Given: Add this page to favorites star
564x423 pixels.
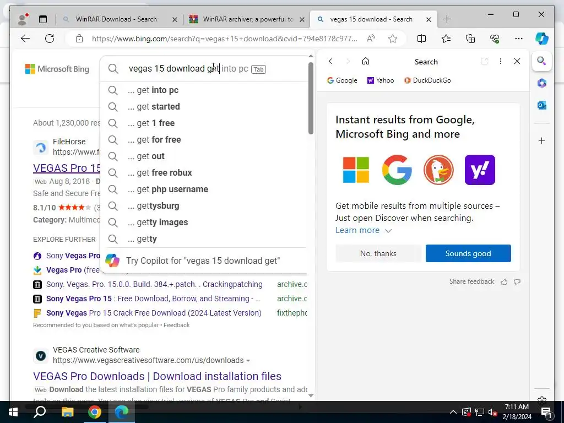Looking at the screenshot, I should click(x=392, y=39).
